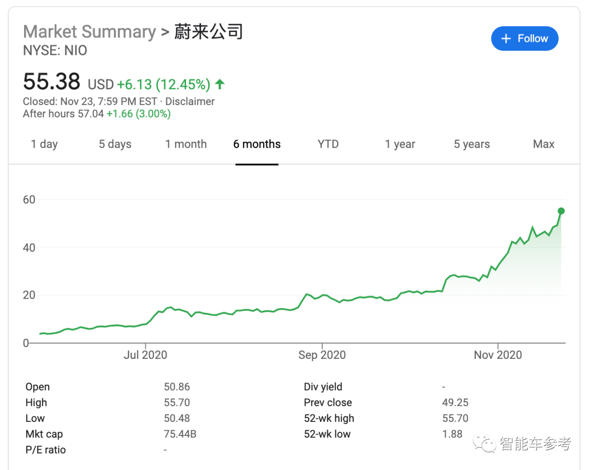
Task: Click the company name 蔚来公司
Action: (x=208, y=32)
